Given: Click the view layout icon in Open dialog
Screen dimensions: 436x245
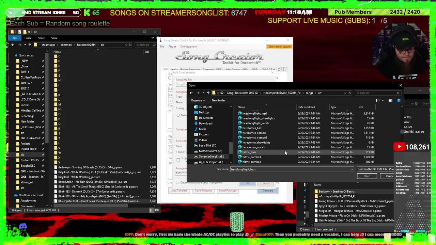Looking at the screenshot, I should (x=377, y=100).
